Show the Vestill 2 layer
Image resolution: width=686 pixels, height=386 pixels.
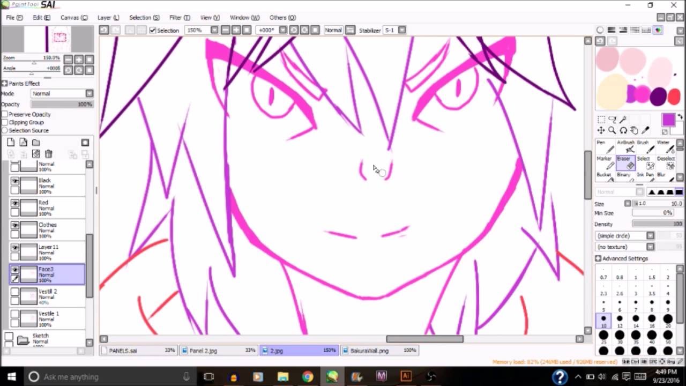(15, 292)
